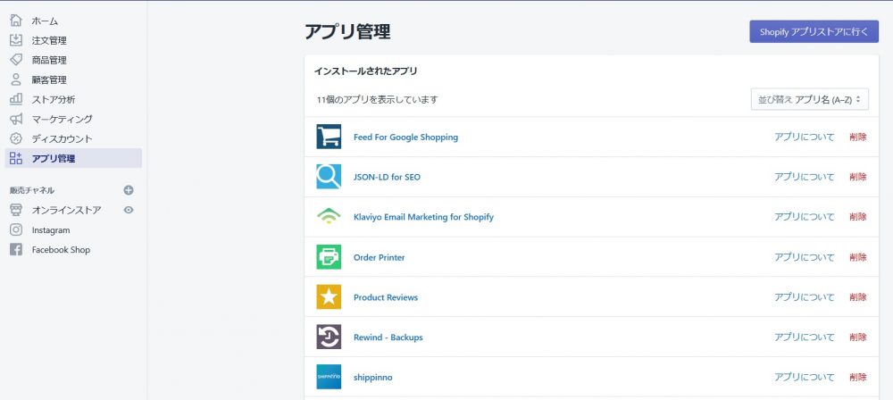893x400 pixels.
Task: Add a sales channel with plus icon
Action: [129, 190]
